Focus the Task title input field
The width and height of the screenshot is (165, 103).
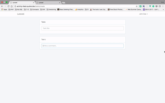[x=82, y=28]
